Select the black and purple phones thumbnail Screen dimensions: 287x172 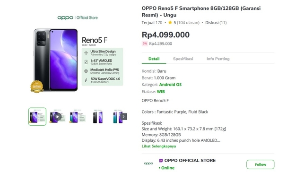(98, 117)
